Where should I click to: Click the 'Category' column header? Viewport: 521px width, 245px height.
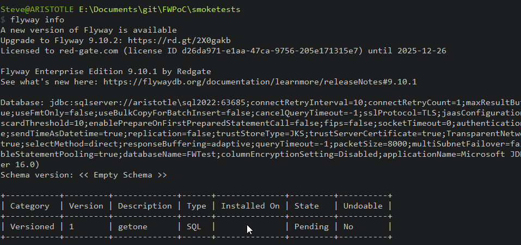(x=30, y=206)
